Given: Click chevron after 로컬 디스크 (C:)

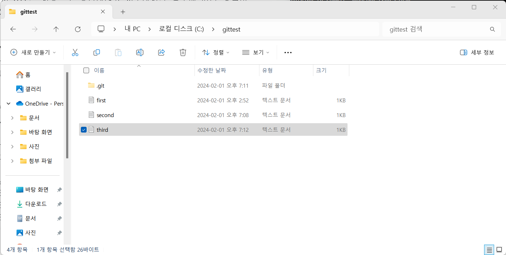Looking at the screenshot, I should click(213, 29).
